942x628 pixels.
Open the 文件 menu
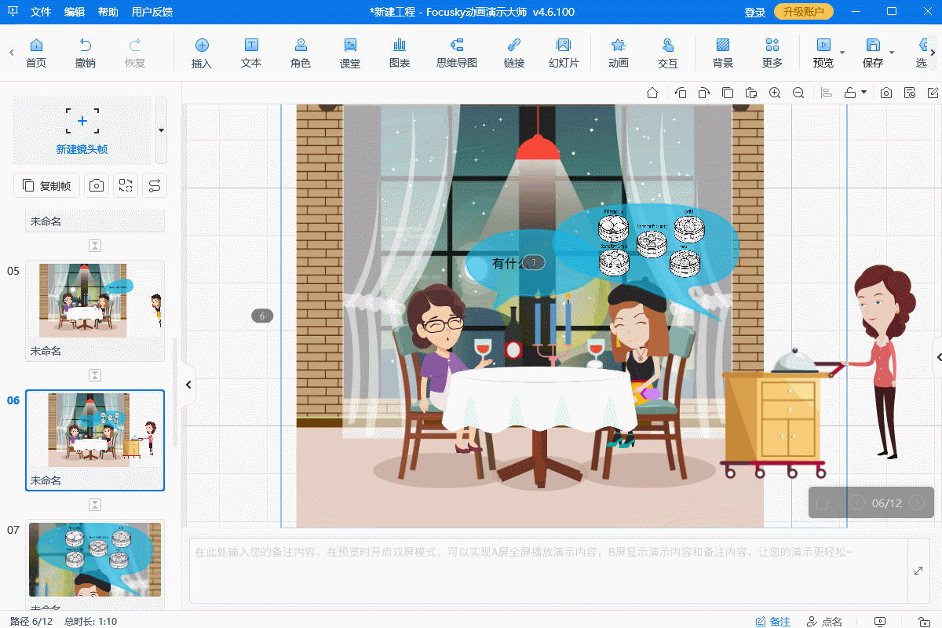tap(41, 12)
